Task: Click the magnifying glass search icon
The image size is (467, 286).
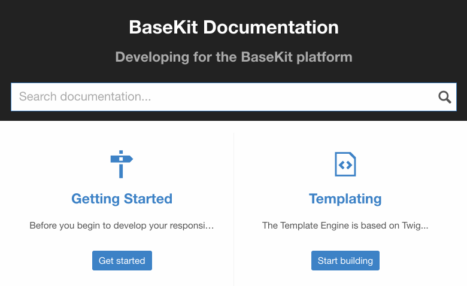Action: tap(444, 97)
